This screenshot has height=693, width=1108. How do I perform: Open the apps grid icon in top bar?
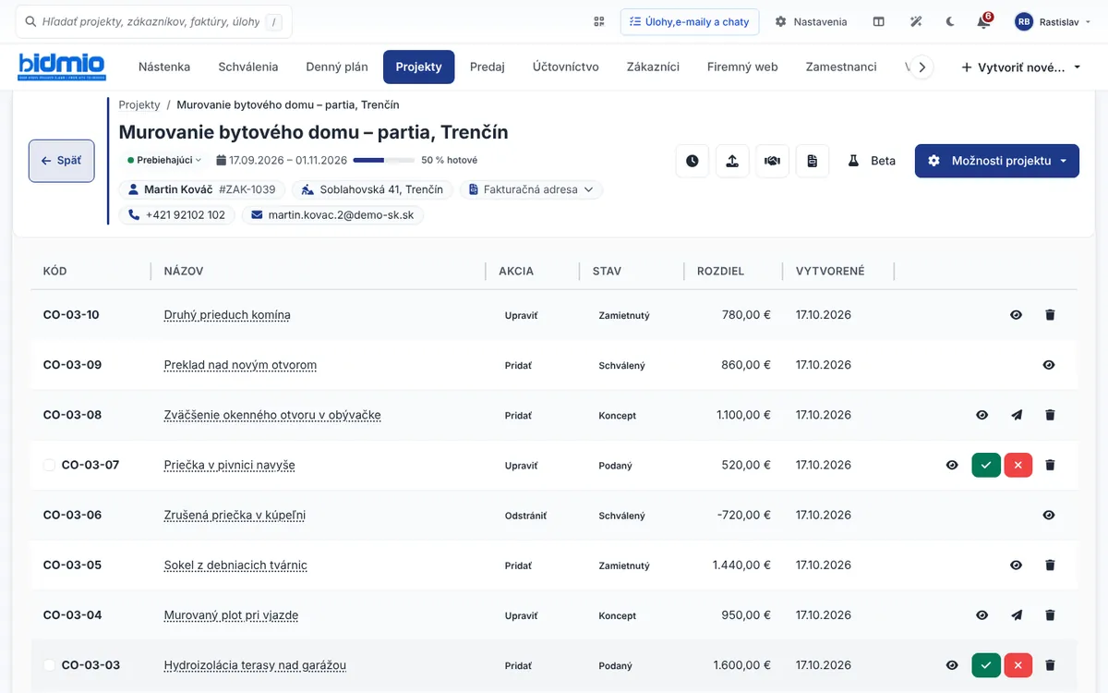pyautogui.click(x=598, y=21)
